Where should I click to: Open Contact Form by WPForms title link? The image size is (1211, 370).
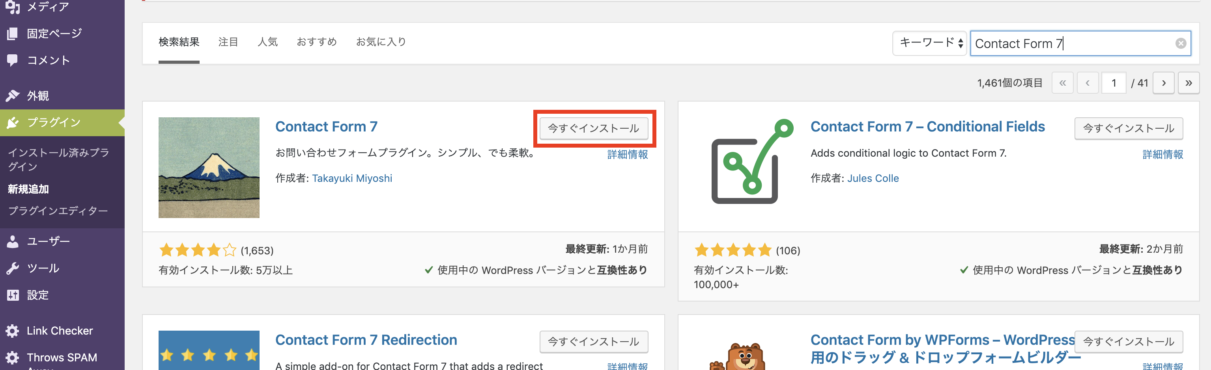click(x=946, y=348)
